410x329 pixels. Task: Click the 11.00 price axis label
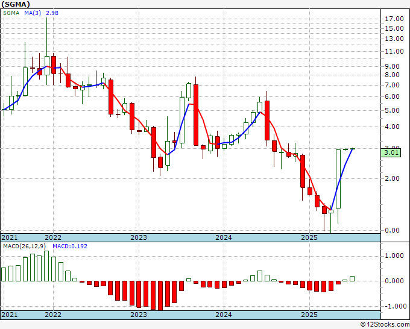point(394,51)
